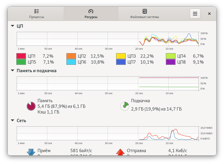Image resolution: width=224 pixels, height=164 pixels.
Task: Change the ЦП8 purple color swatch
Action: point(171,62)
